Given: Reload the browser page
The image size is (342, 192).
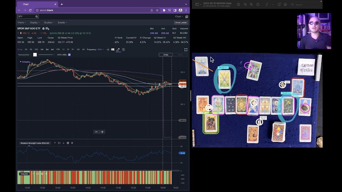Looking at the screenshot, I should [30, 10].
